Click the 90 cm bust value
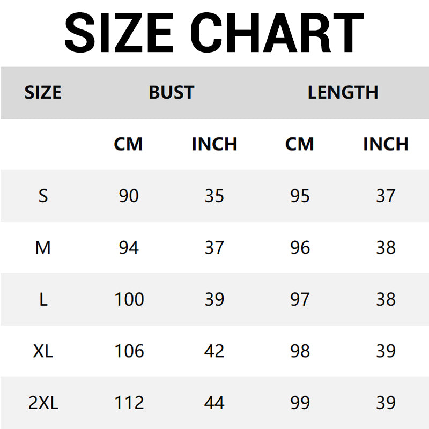The image size is (429, 429). click(129, 196)
